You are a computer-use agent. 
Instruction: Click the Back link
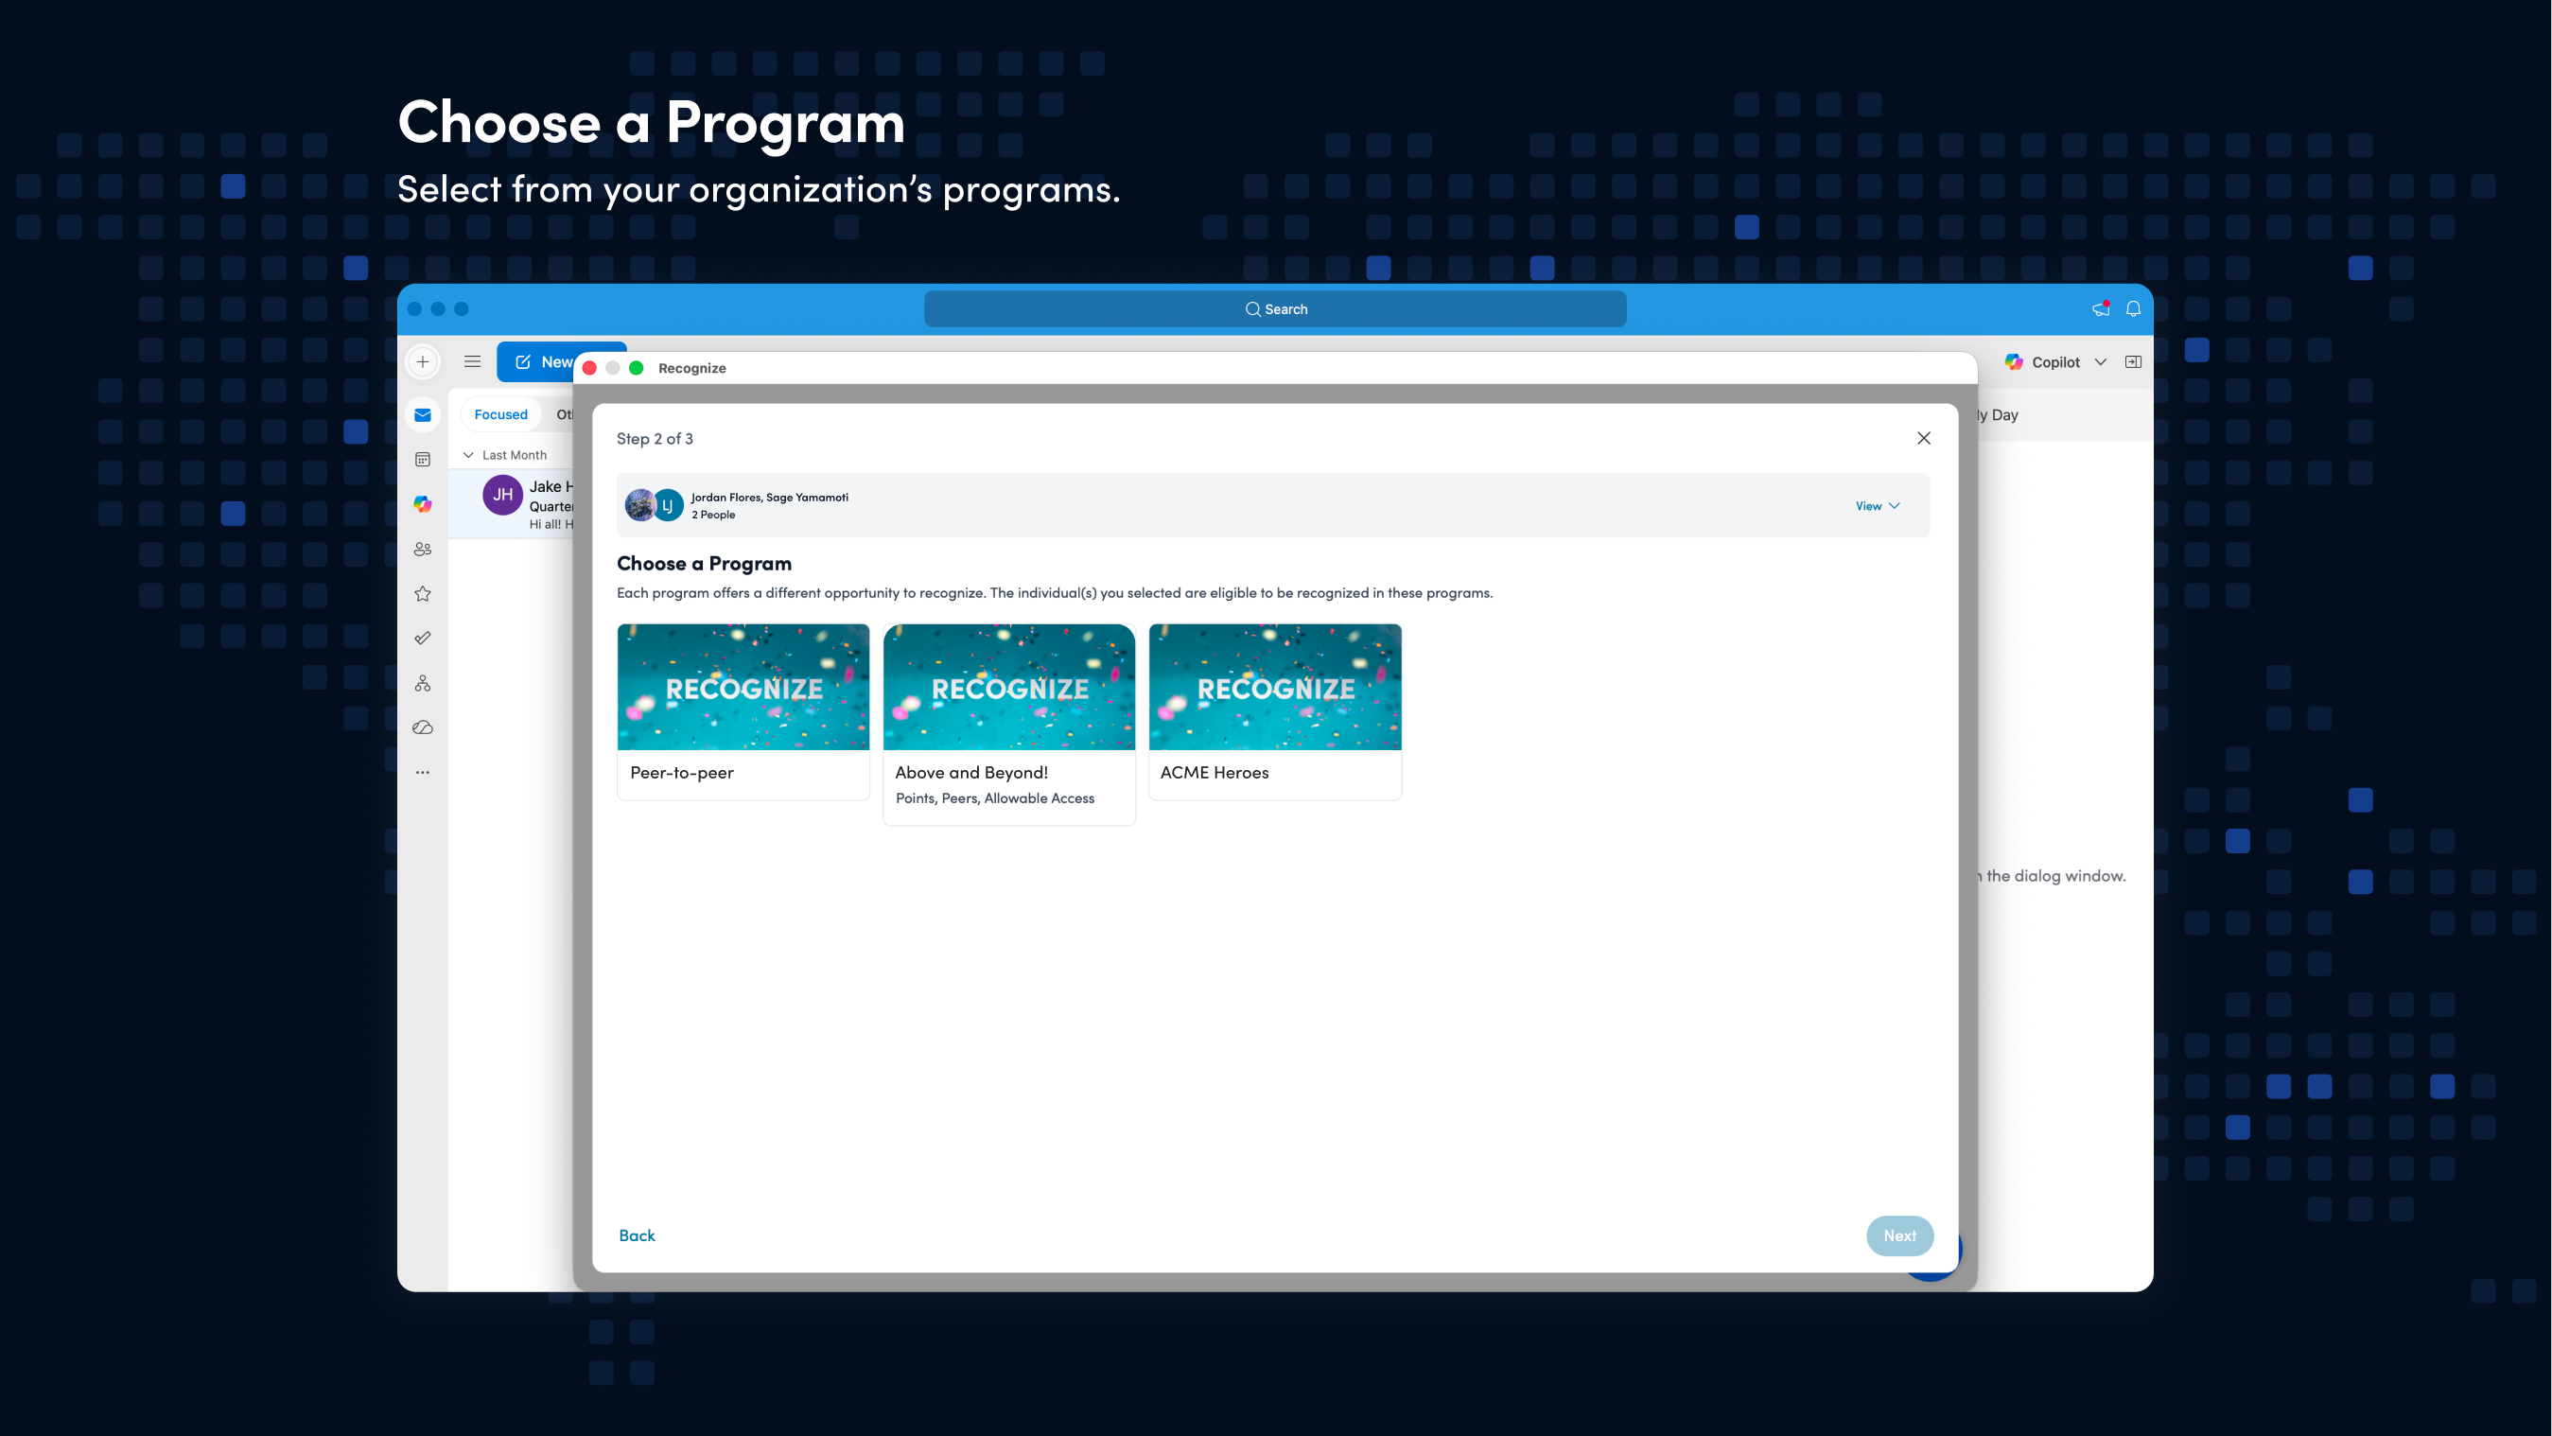click(637, 1235)
